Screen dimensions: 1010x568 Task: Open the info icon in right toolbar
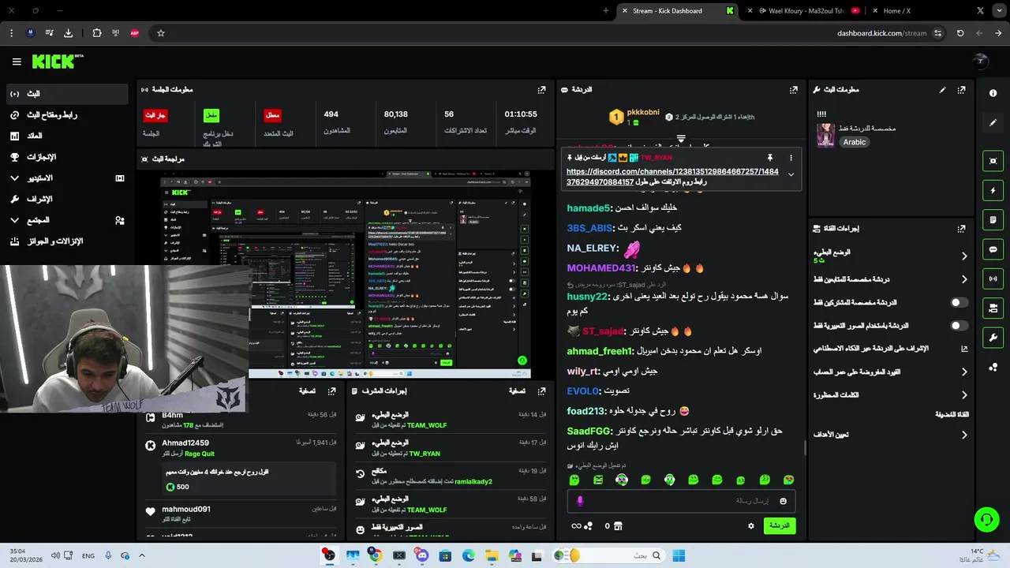[993, 93]
